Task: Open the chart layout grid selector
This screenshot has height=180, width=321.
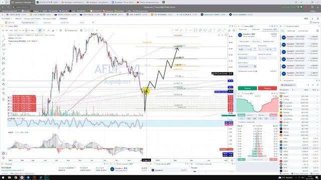Action: point(81,30)
